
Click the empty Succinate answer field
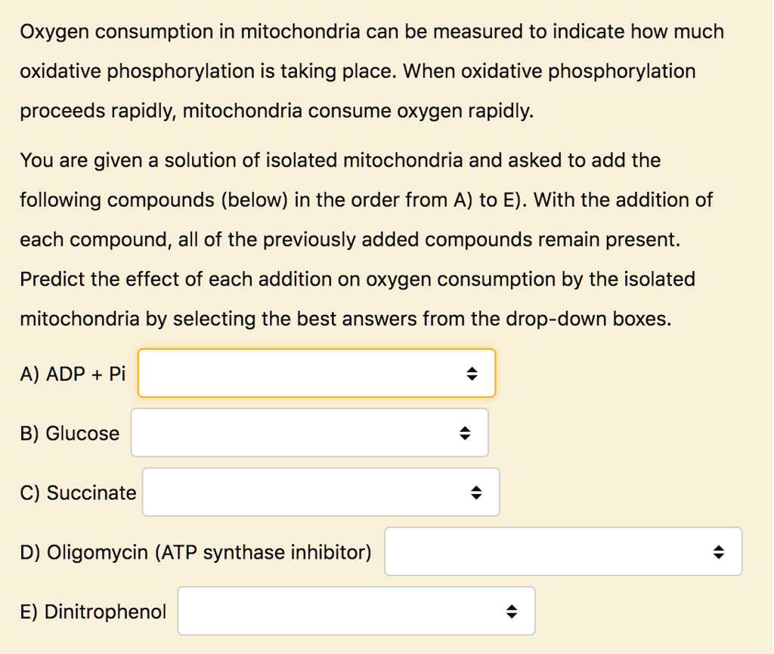click(320, 492)
